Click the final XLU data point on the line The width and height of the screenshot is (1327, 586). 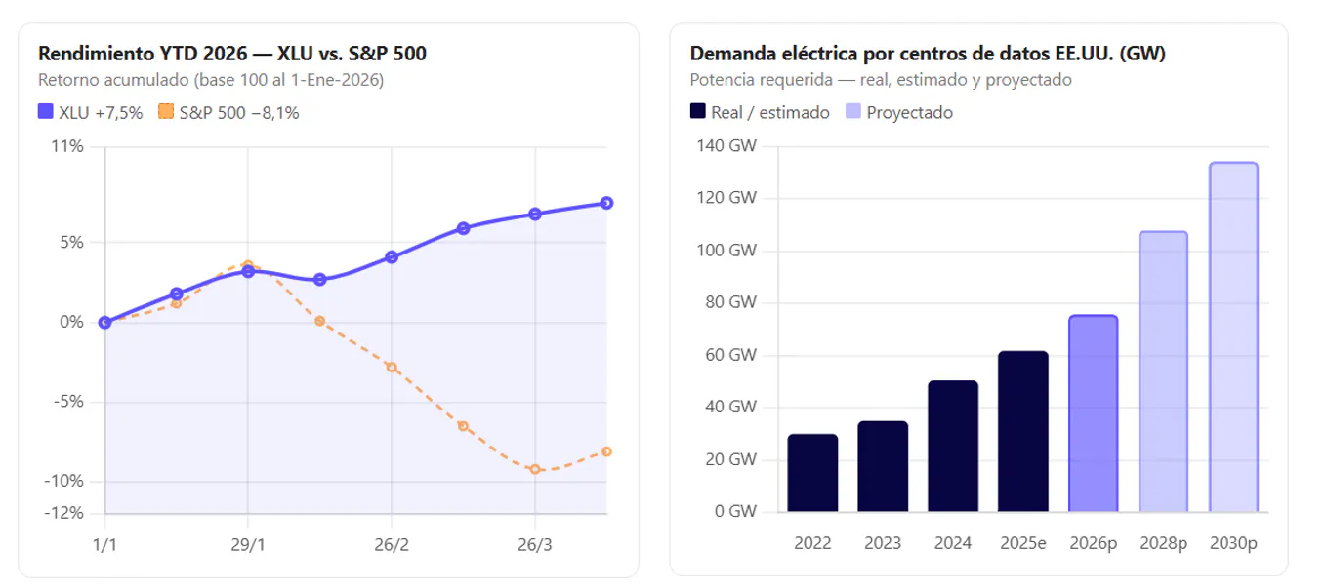pyautogui.click(x=606, y=203)
